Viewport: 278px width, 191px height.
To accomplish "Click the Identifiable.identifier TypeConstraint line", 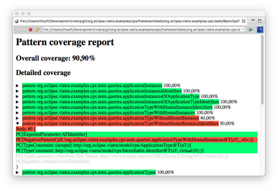I will click(x=137, y=151).
